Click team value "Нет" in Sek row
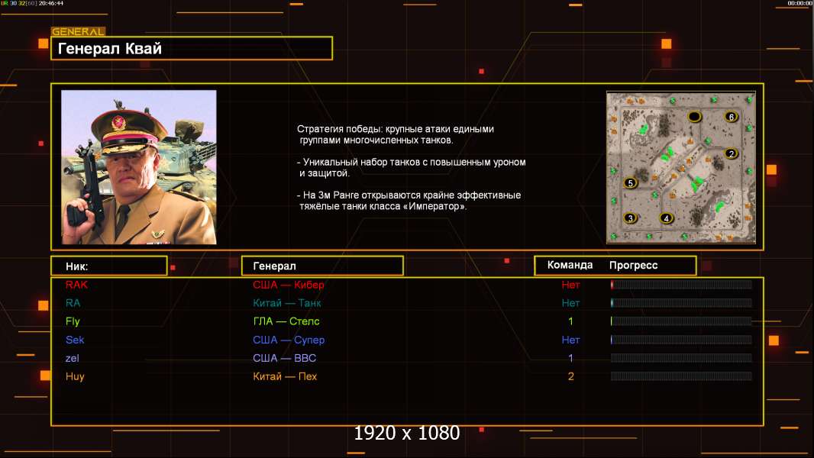Viewport: 814px width, 458px height. 570,340
